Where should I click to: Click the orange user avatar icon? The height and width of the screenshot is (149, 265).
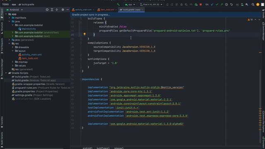(x=258, y=5)
